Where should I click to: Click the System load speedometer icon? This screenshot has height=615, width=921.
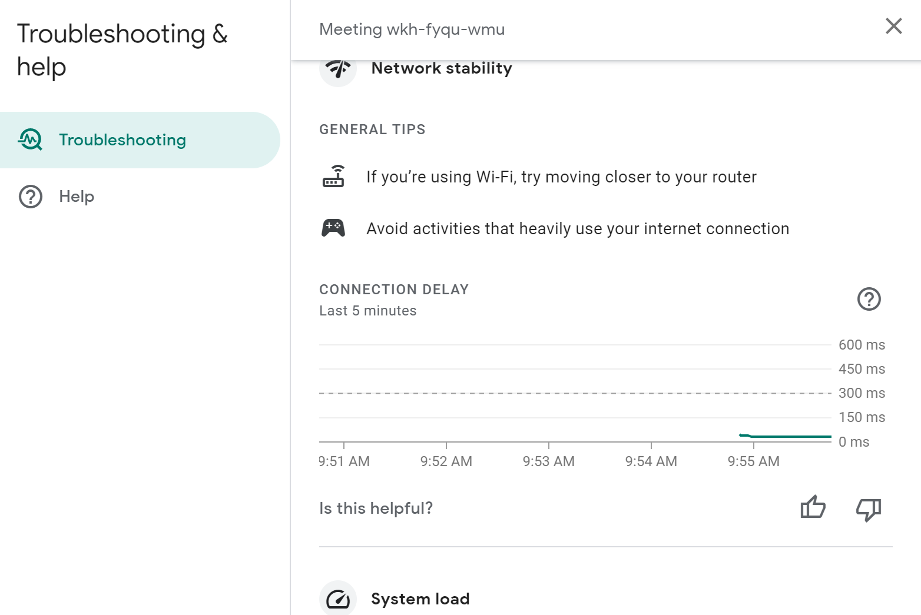pyautogui.click(x=338, y=599)
